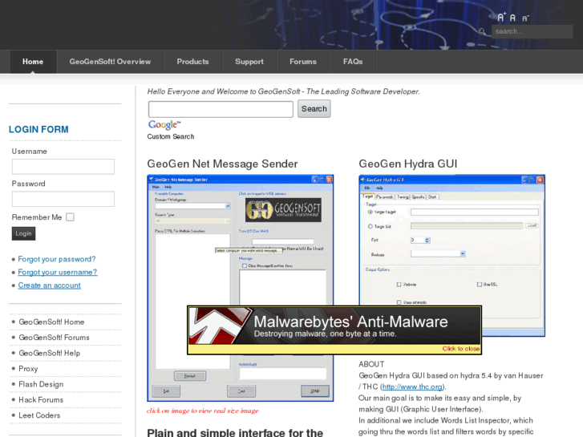Open GeoGenSoft! Help sidebar link
Image resolution: width=583 pixels, height=437 pixels.
click(50, 354)
